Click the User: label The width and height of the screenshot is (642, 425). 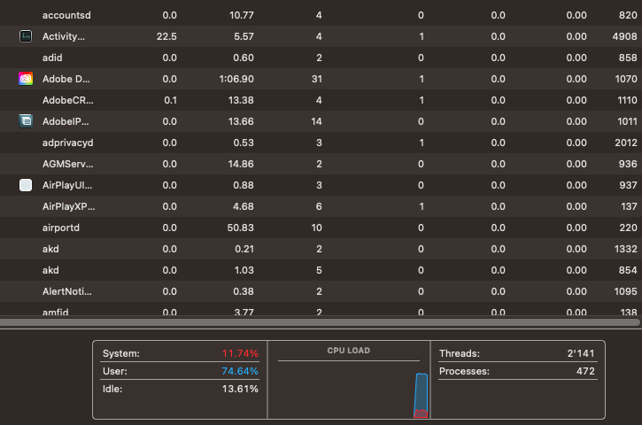(114, 371)
